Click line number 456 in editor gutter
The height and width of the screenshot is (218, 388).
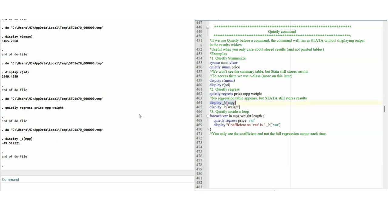[x=199, y=67]
